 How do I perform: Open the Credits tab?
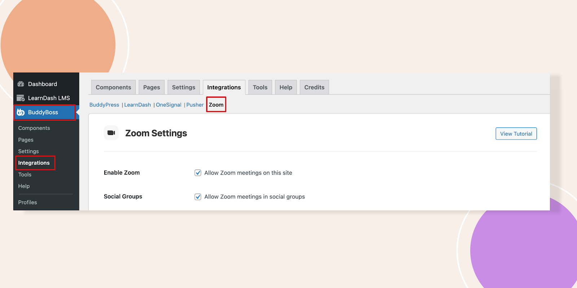pos(314,87)
